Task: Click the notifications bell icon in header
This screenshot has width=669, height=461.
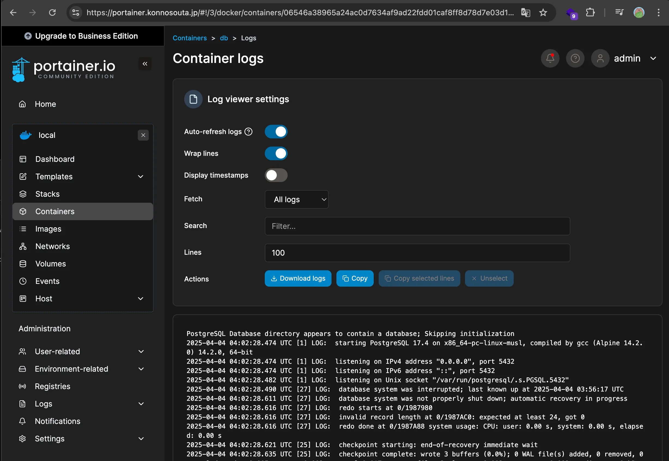Action: click(550, 58)
